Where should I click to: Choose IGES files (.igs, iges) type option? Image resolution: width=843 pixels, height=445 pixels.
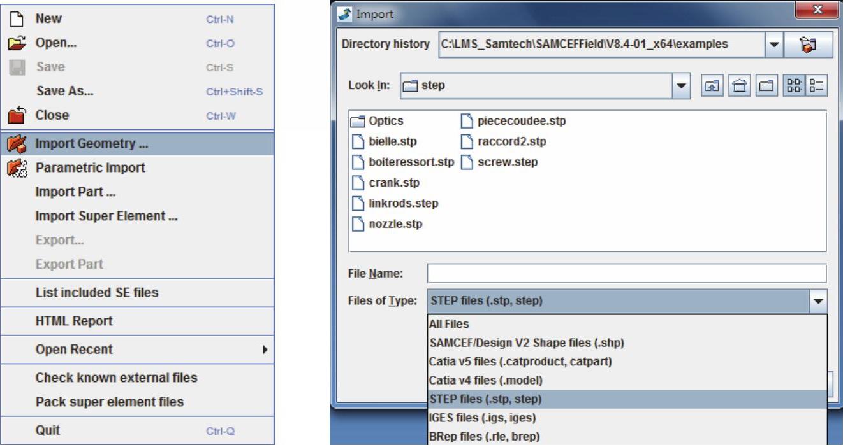click(482, 418)
